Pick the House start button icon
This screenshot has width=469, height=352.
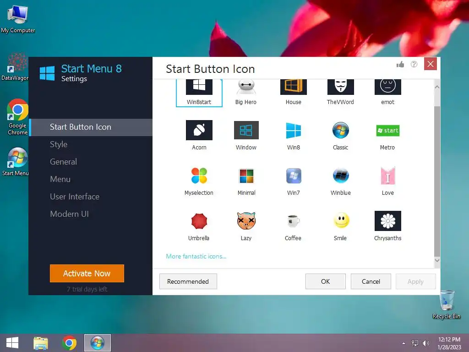293,92
